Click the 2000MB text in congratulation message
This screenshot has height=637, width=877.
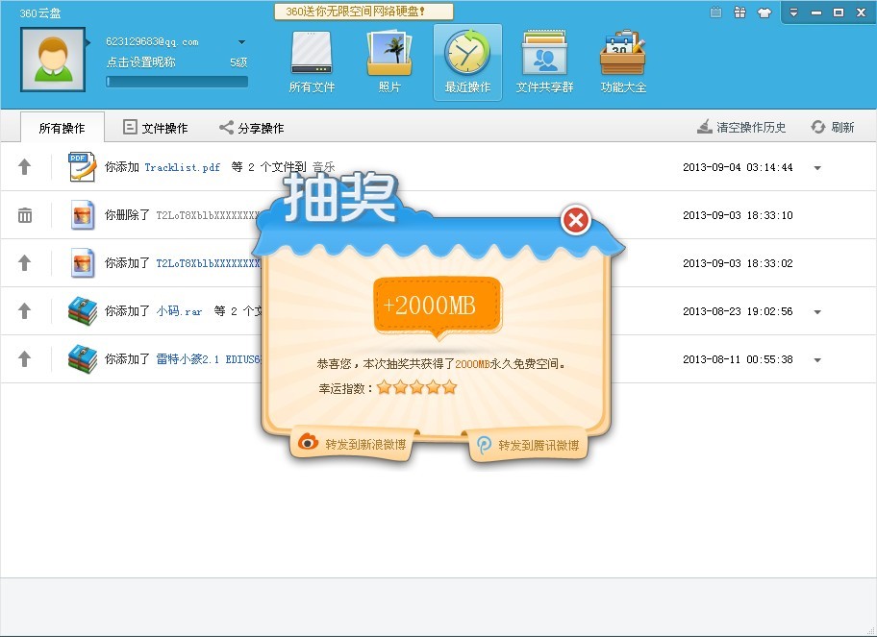[x=472, y=364]
